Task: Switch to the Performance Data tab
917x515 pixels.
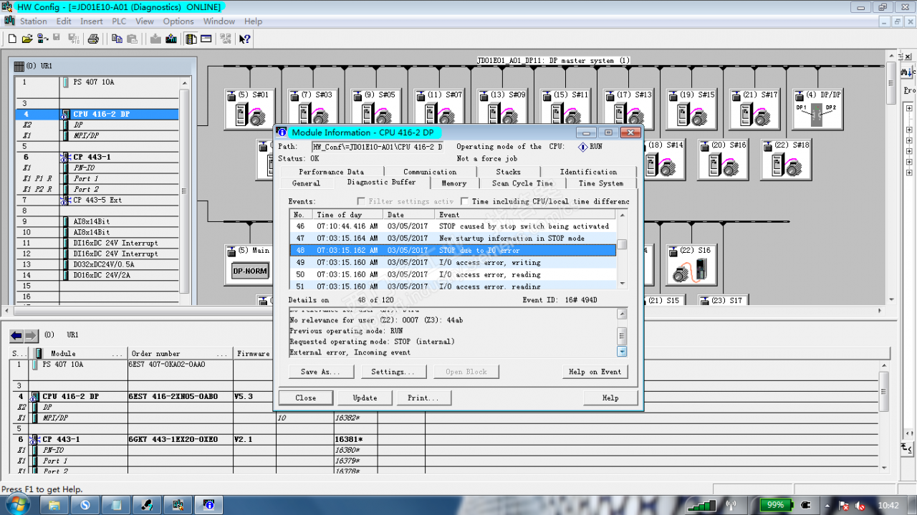Action: point(331,172)
